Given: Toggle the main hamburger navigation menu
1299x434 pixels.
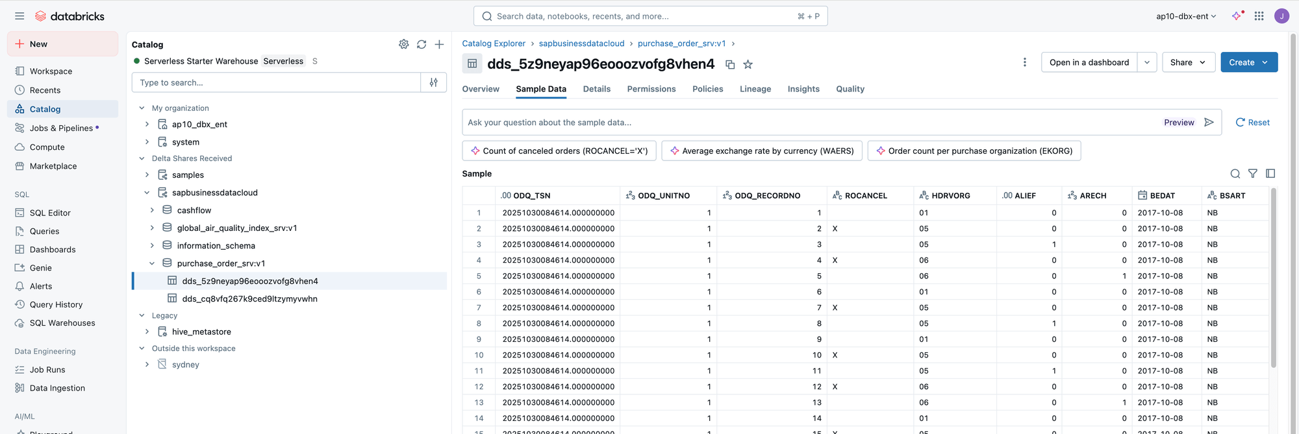Looking at the screenshot, I should [19, 16].
